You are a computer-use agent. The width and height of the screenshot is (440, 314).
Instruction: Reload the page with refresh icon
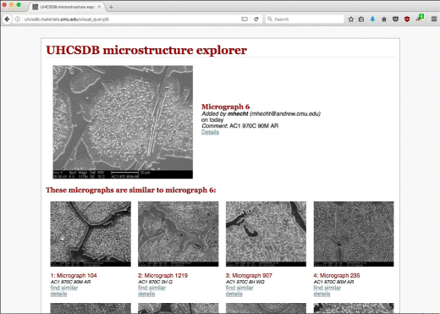(256, 19)
